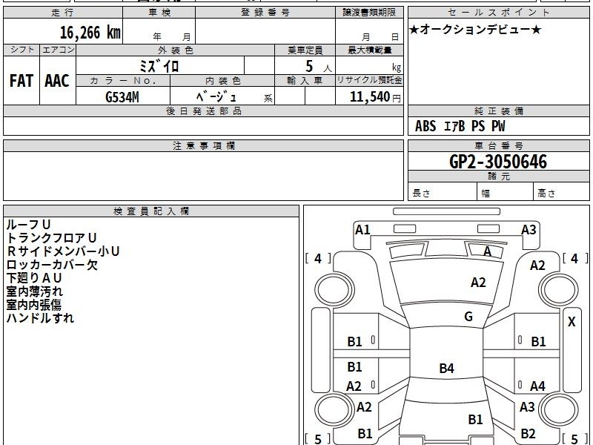This screenshot has height=445, width=593.
Task: Click the 純正装備 header
Action: tap(498, 111)
